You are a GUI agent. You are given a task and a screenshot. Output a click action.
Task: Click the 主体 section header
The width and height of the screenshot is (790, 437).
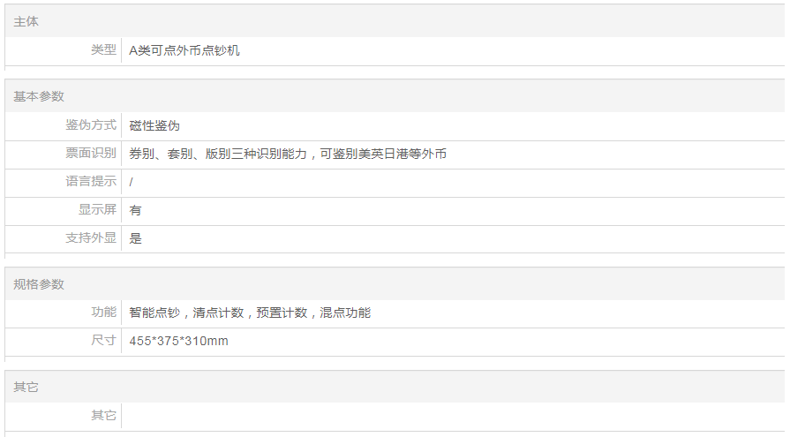pyautogui.click(x=26, y=21)
